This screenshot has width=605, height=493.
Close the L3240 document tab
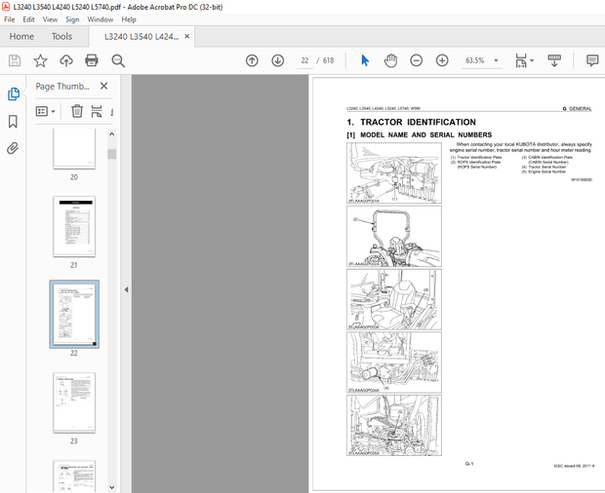tap(187, 36)
